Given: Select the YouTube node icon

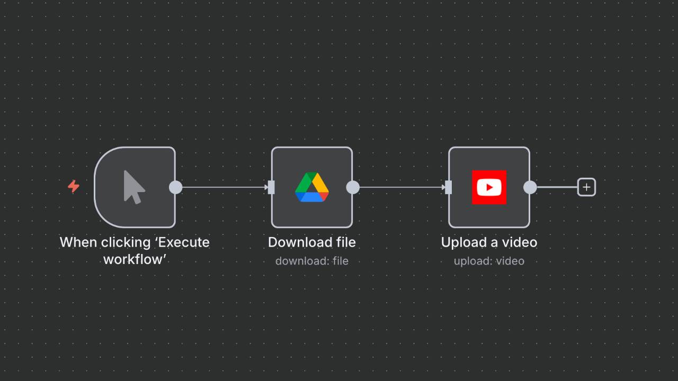Looking at the screenshot, I should coord(489,187).
